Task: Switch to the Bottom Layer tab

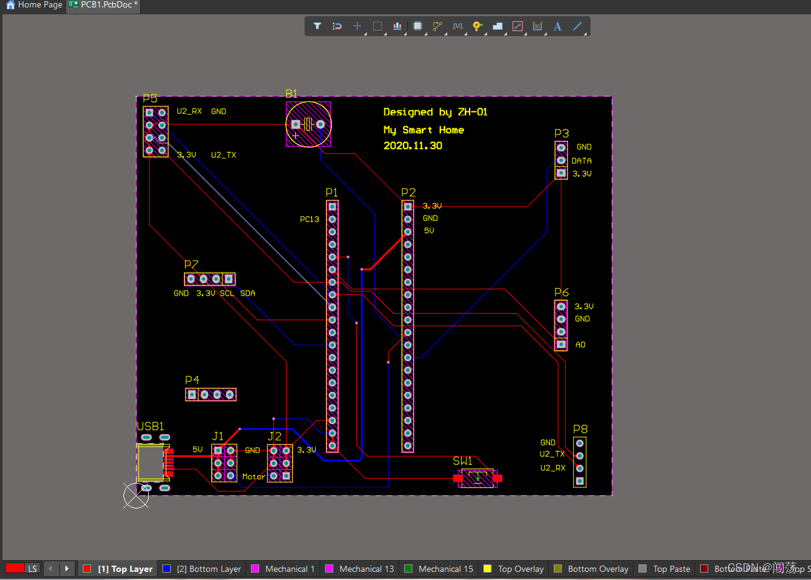Action: pos(202,569)
